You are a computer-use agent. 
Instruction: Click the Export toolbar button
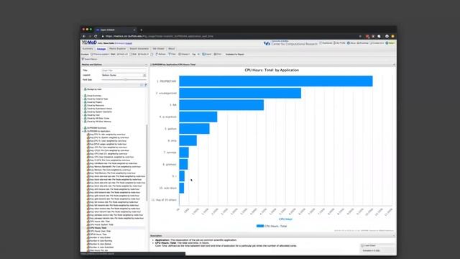(207, 55)
